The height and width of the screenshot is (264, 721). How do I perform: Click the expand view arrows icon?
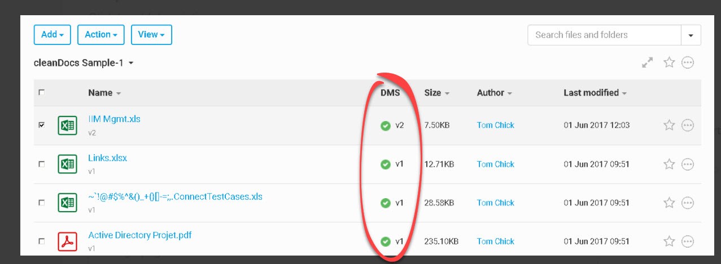pos(648,63)
